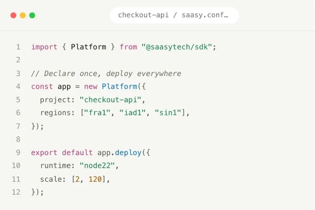Screen dimensions: 315x210
Task: Click the 'runtime:' key on line 10
Action: pos(57,166)
